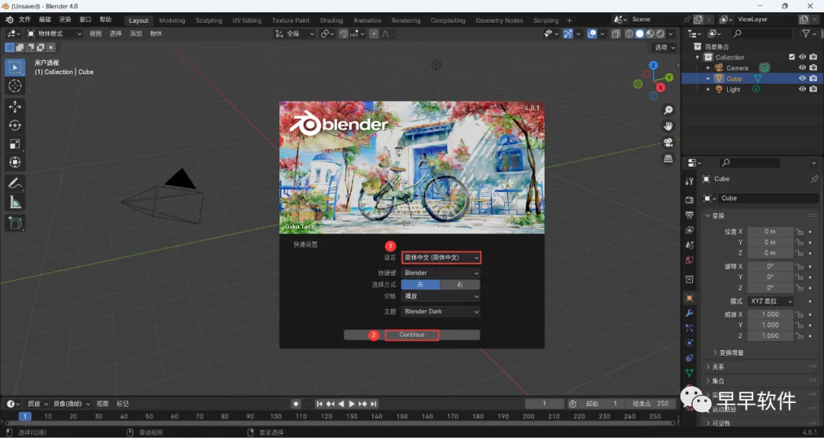Switch to material preview shading

(x=650, y=34)
